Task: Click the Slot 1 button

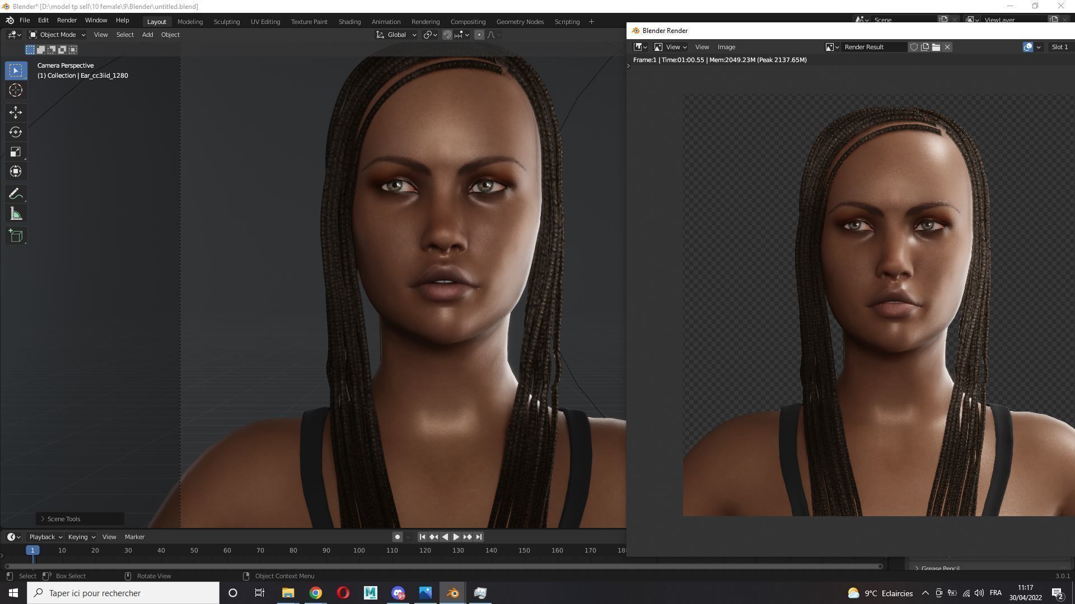Action: (x=1059, y=47)
